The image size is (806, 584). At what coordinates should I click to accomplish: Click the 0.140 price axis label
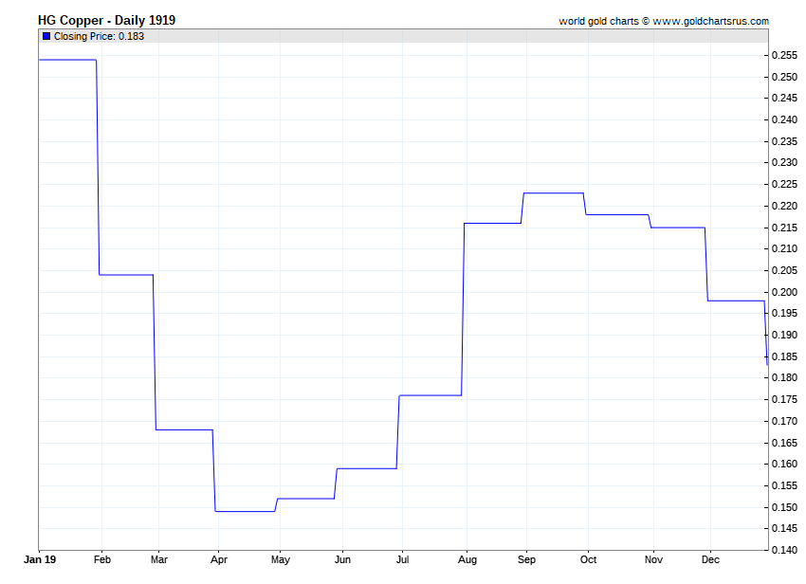[783, 550]
